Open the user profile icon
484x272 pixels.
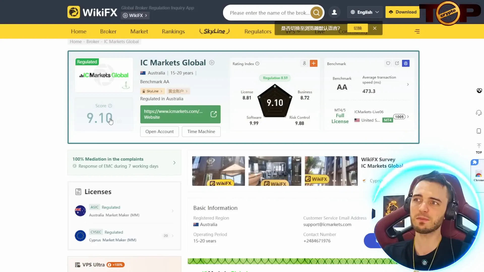click(x=334, y=12)
